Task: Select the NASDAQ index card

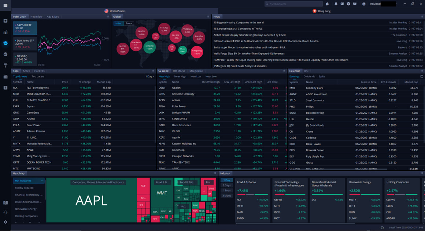Action: (25, 59)
